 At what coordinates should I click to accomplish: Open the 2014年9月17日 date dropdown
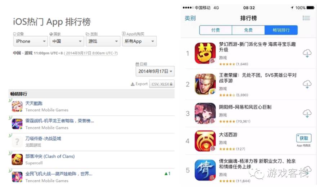(x=155, y=71)
